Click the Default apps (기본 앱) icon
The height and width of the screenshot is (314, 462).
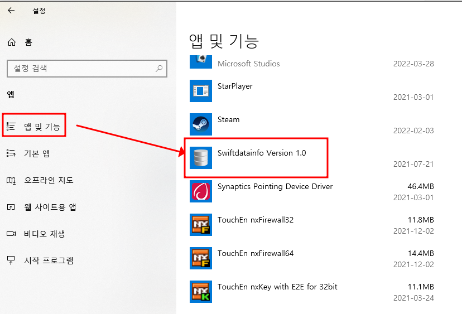(11, 153)
